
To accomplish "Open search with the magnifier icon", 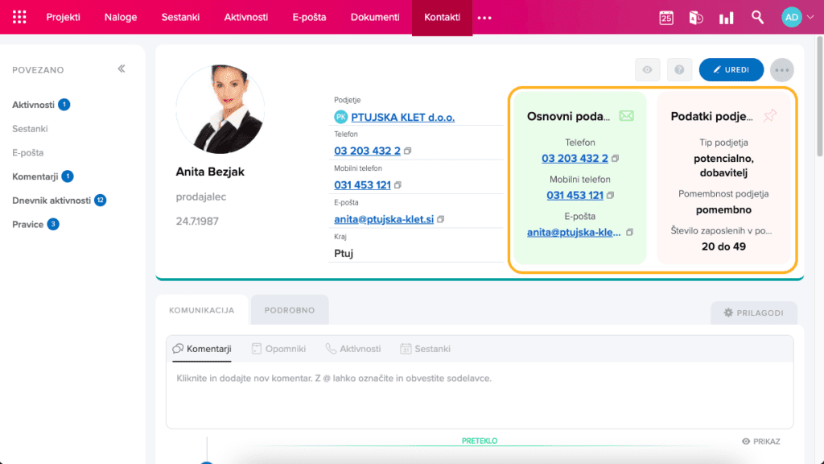I will click(x=757, y=18).
